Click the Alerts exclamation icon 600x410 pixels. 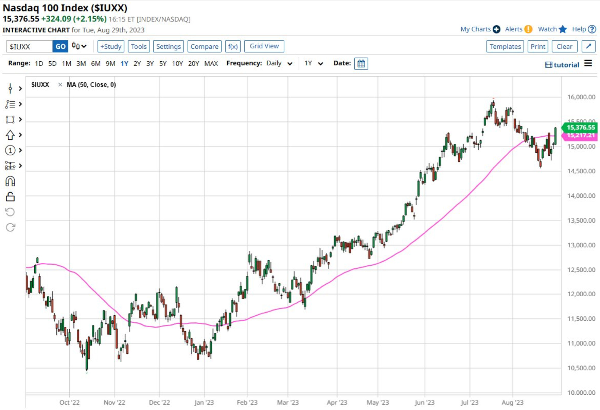(528, 29)
